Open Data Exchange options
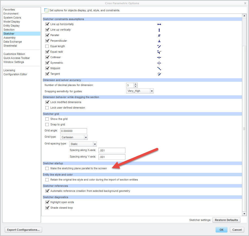This screenshot has height=236, width=249. click(x=13, y=42)
